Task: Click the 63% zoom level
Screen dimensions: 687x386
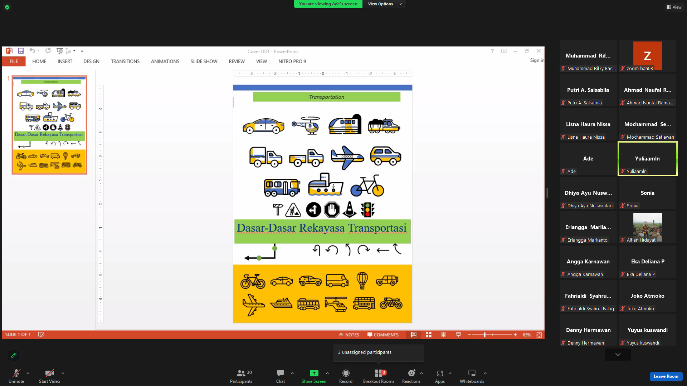Action: [x=527, y=335]
